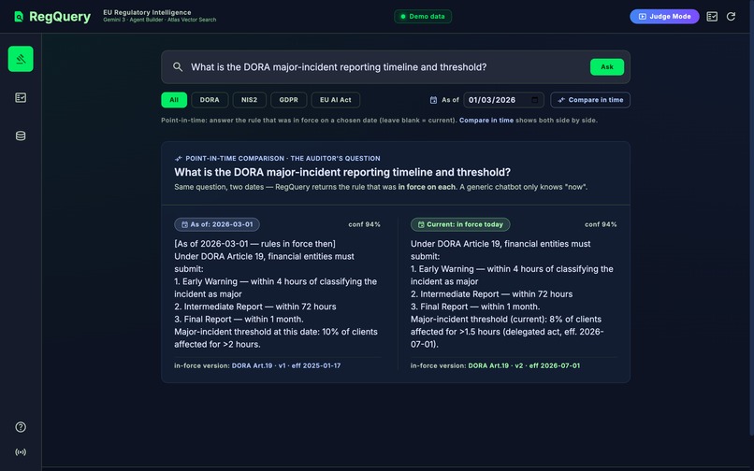
Task: Enable Judge Mode
Action: click(x=664, y=16)
